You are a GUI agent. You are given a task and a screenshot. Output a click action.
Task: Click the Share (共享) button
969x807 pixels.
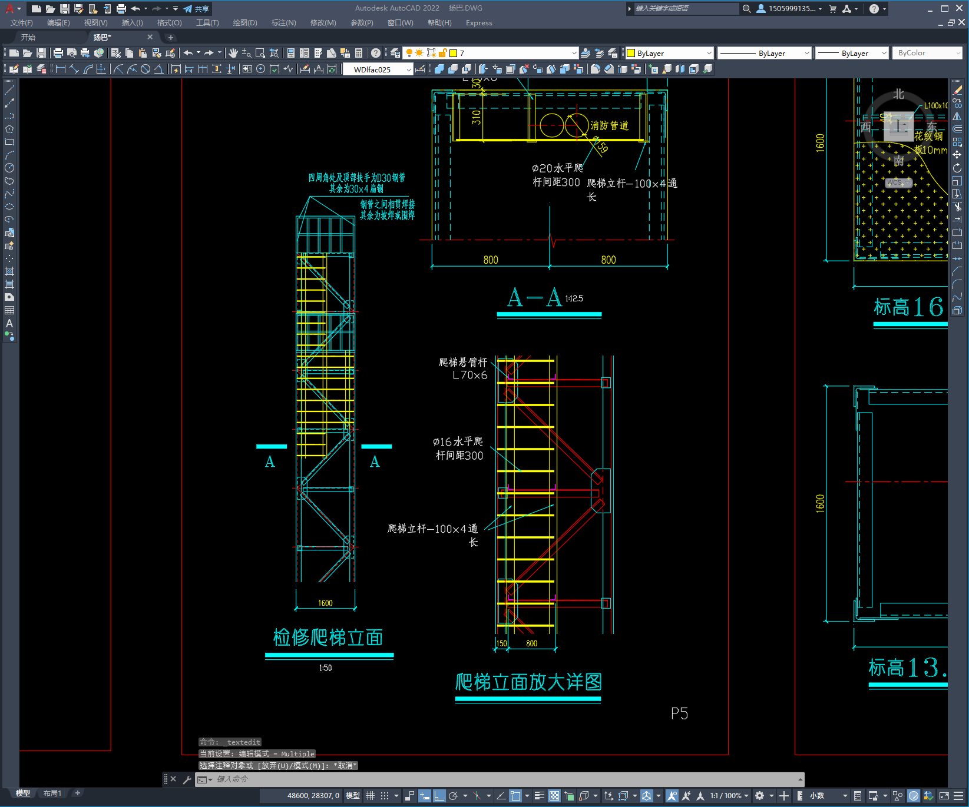pyautogui.click(x=197, y=9)
